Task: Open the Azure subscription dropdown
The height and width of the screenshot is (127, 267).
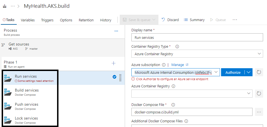Action: click(x=216, y=72)
